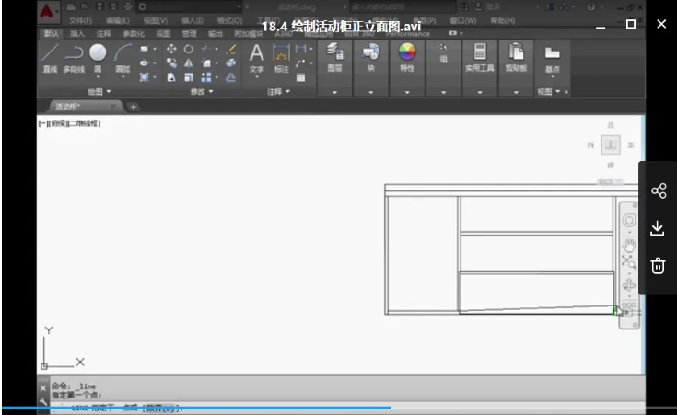Viewport: 677px width, 415px height.
Task: Expand the arrow under Layer panel
Action: 334,92
